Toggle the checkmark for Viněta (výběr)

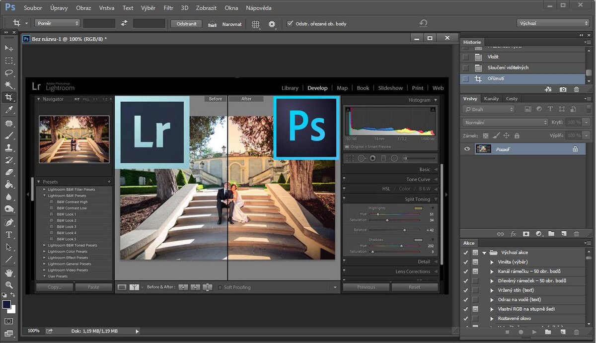[x=465, y=262]
